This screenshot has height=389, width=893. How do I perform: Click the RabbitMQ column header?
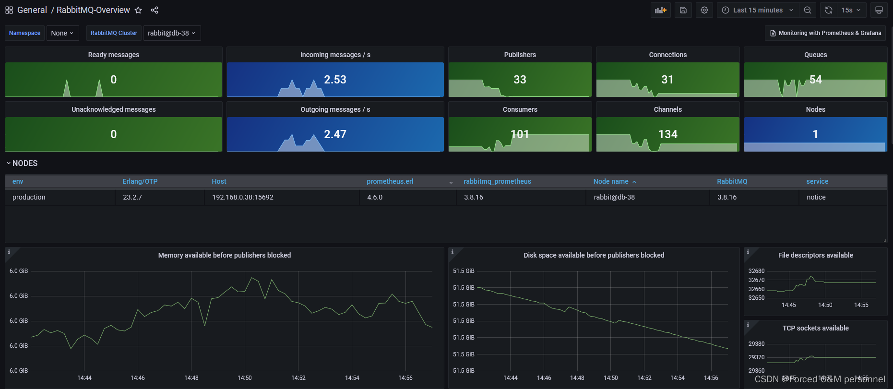coord(732,181)
